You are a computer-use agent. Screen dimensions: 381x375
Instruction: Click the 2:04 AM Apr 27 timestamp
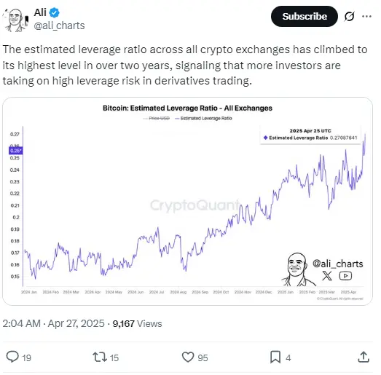[53, 323]
